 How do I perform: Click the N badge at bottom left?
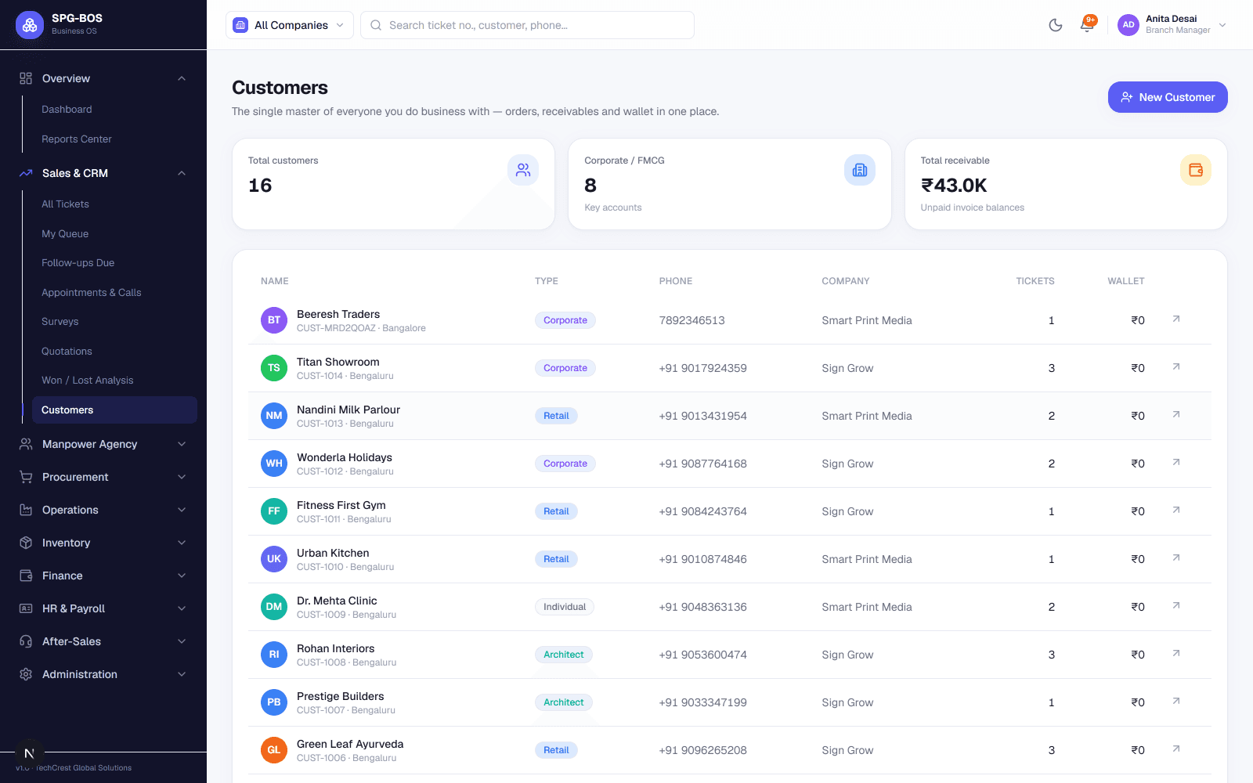pyautogui.click(x=29, y=754)
